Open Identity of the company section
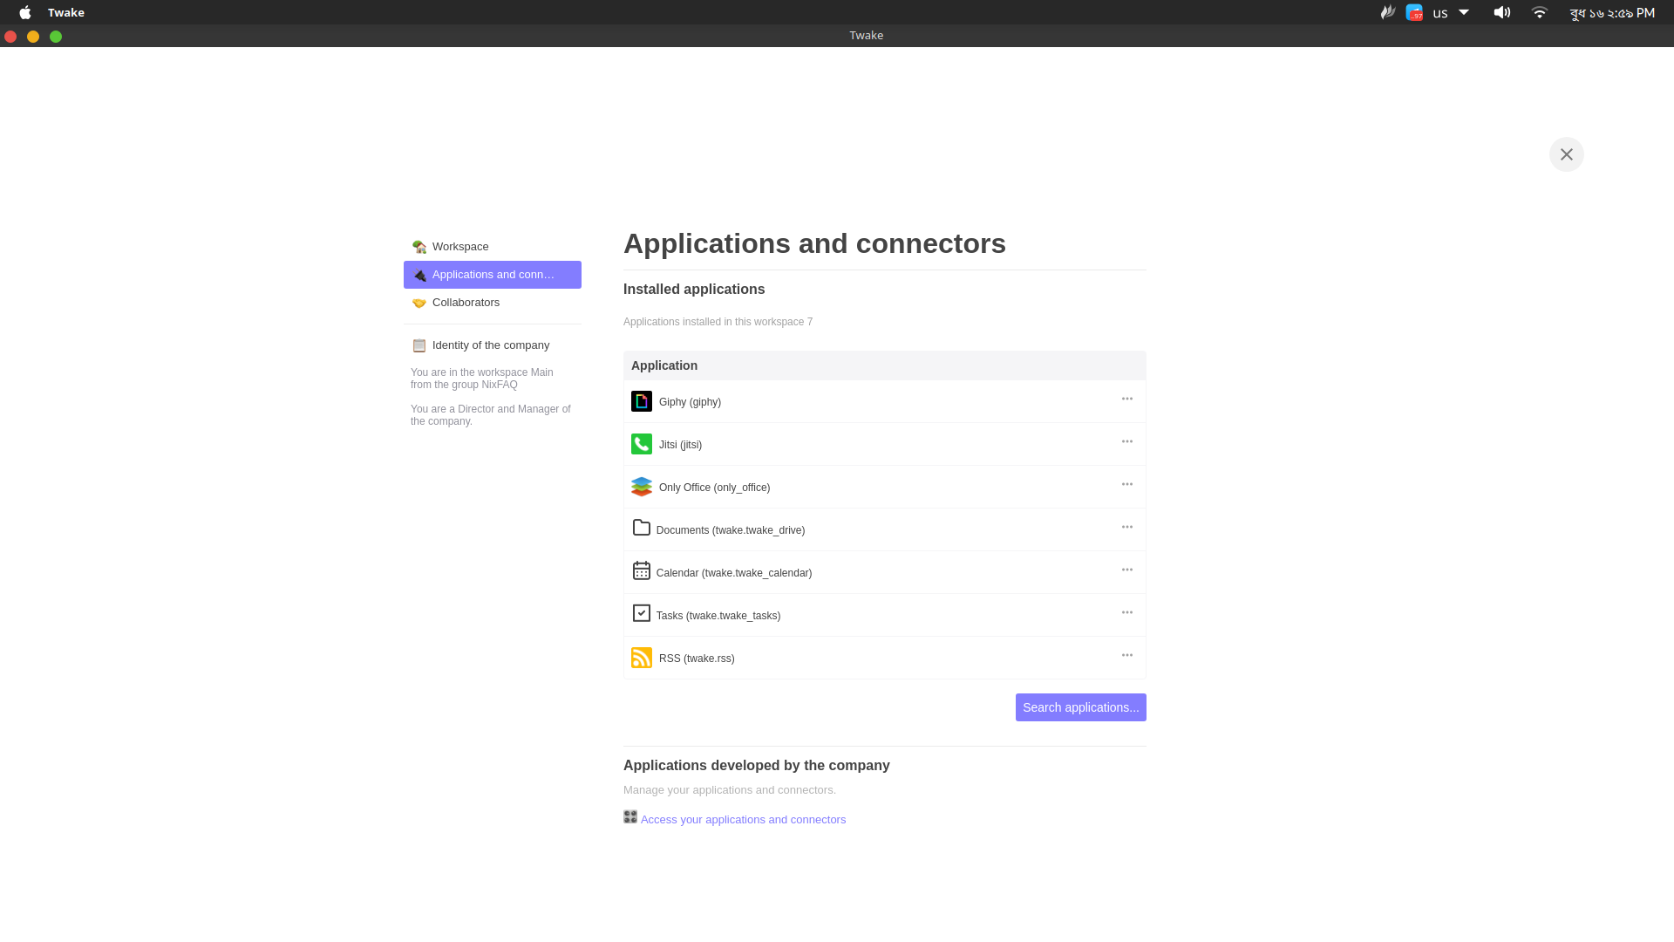1674x942 pixels. pyautogui.click(x=493, y=345)
